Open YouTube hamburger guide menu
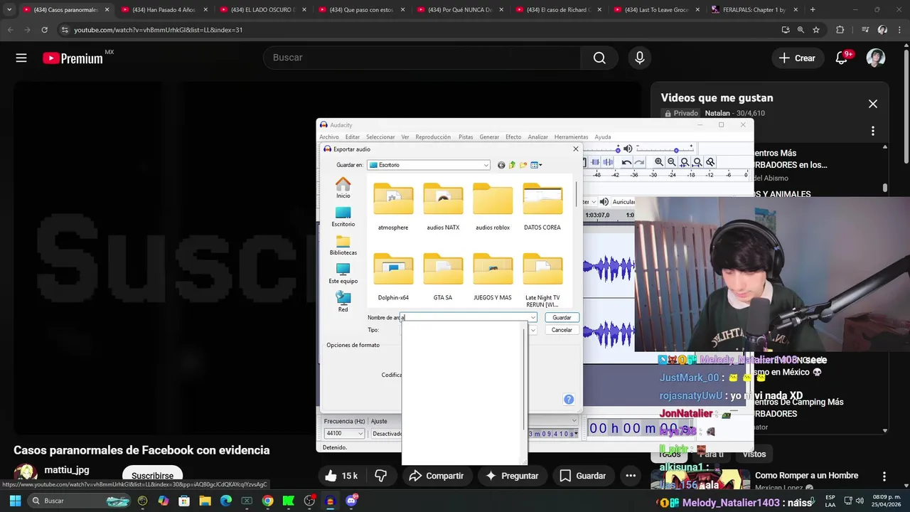Image resolution: width=910 pixels, height=512 pixels. [21, 58]
